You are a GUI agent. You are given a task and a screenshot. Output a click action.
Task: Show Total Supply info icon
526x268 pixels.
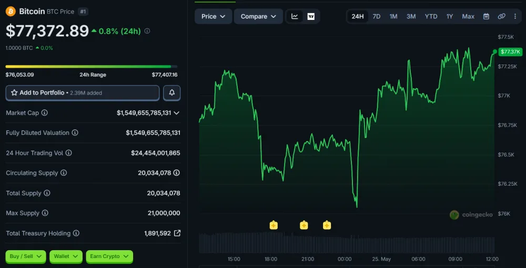pyautogui.click(x=47, y=193)
